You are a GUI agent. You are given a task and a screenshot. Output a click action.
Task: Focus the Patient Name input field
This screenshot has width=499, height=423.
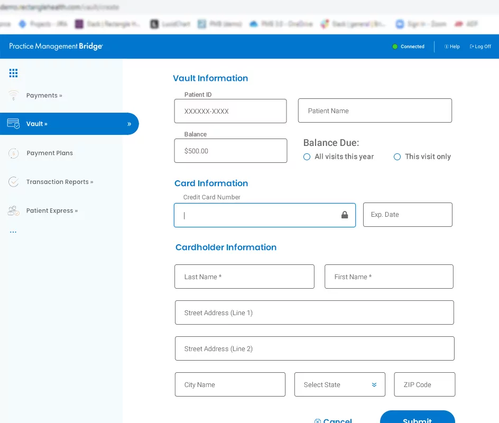point(375,111)
